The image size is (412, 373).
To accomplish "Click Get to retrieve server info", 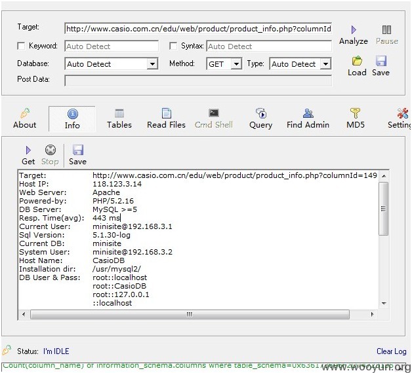I will pos(28,155).
